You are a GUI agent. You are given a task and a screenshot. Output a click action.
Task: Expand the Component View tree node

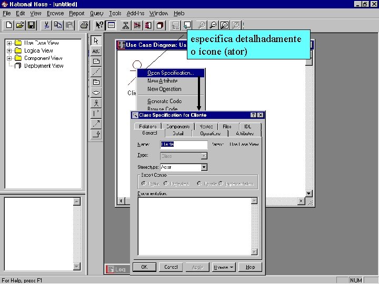[9, 58]
